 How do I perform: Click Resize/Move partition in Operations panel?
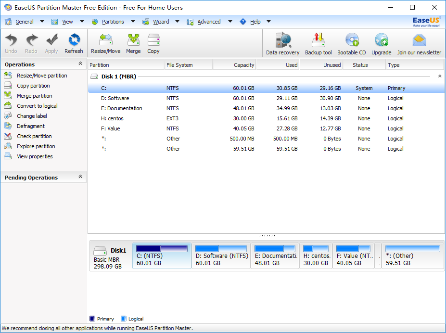click(x=42, y=76)
